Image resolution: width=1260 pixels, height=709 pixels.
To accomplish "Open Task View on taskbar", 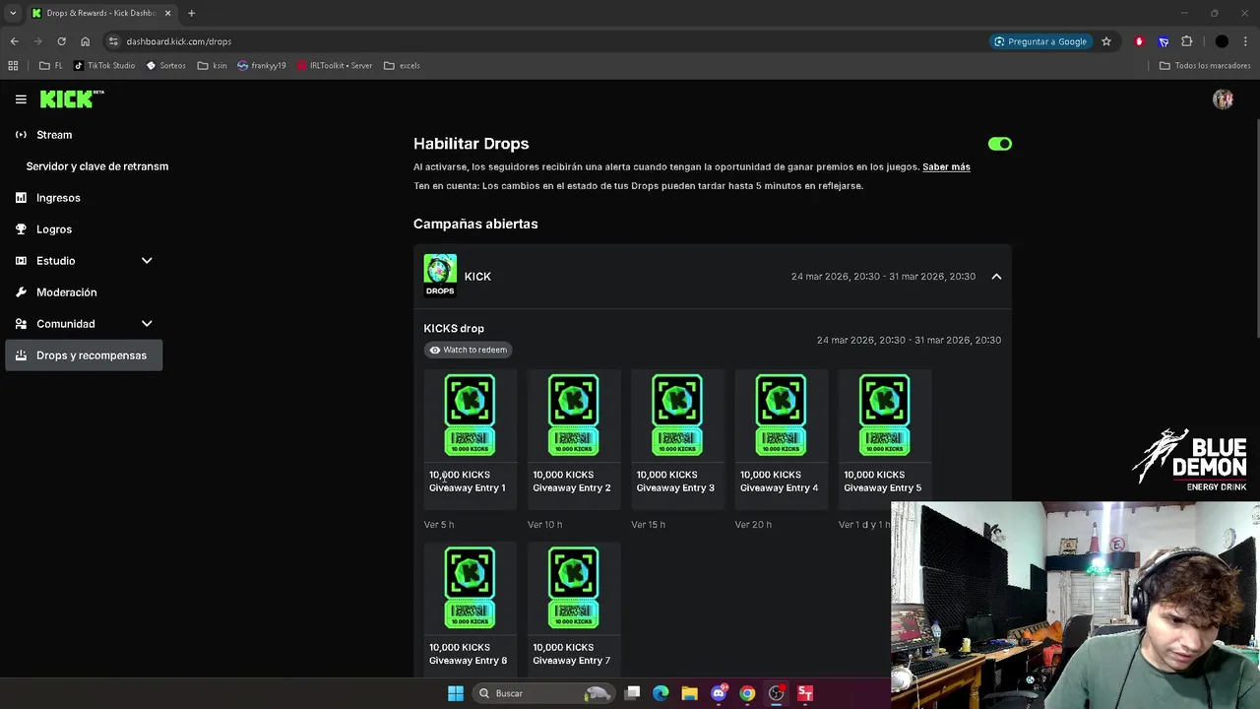I will coord(633,693).
